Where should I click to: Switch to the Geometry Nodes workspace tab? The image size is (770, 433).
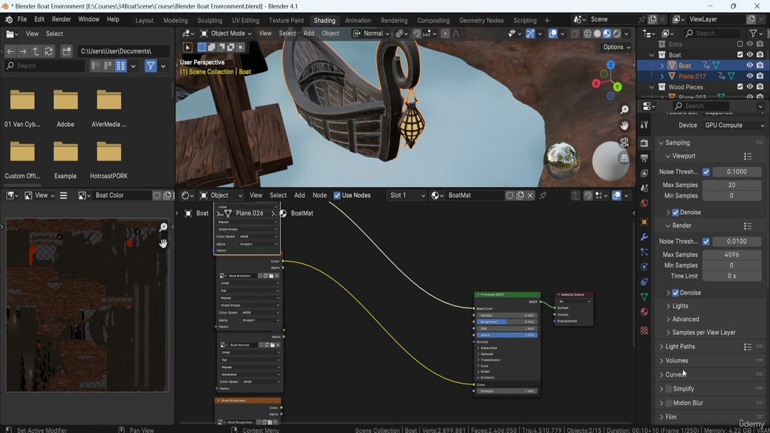click(481, 20)
